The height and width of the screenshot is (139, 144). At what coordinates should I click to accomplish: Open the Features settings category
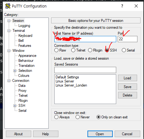pyautogui.click(x=25, y=46)
